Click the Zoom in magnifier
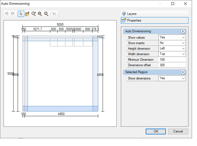This screenshot has height=146, width=197. (34, 14)
